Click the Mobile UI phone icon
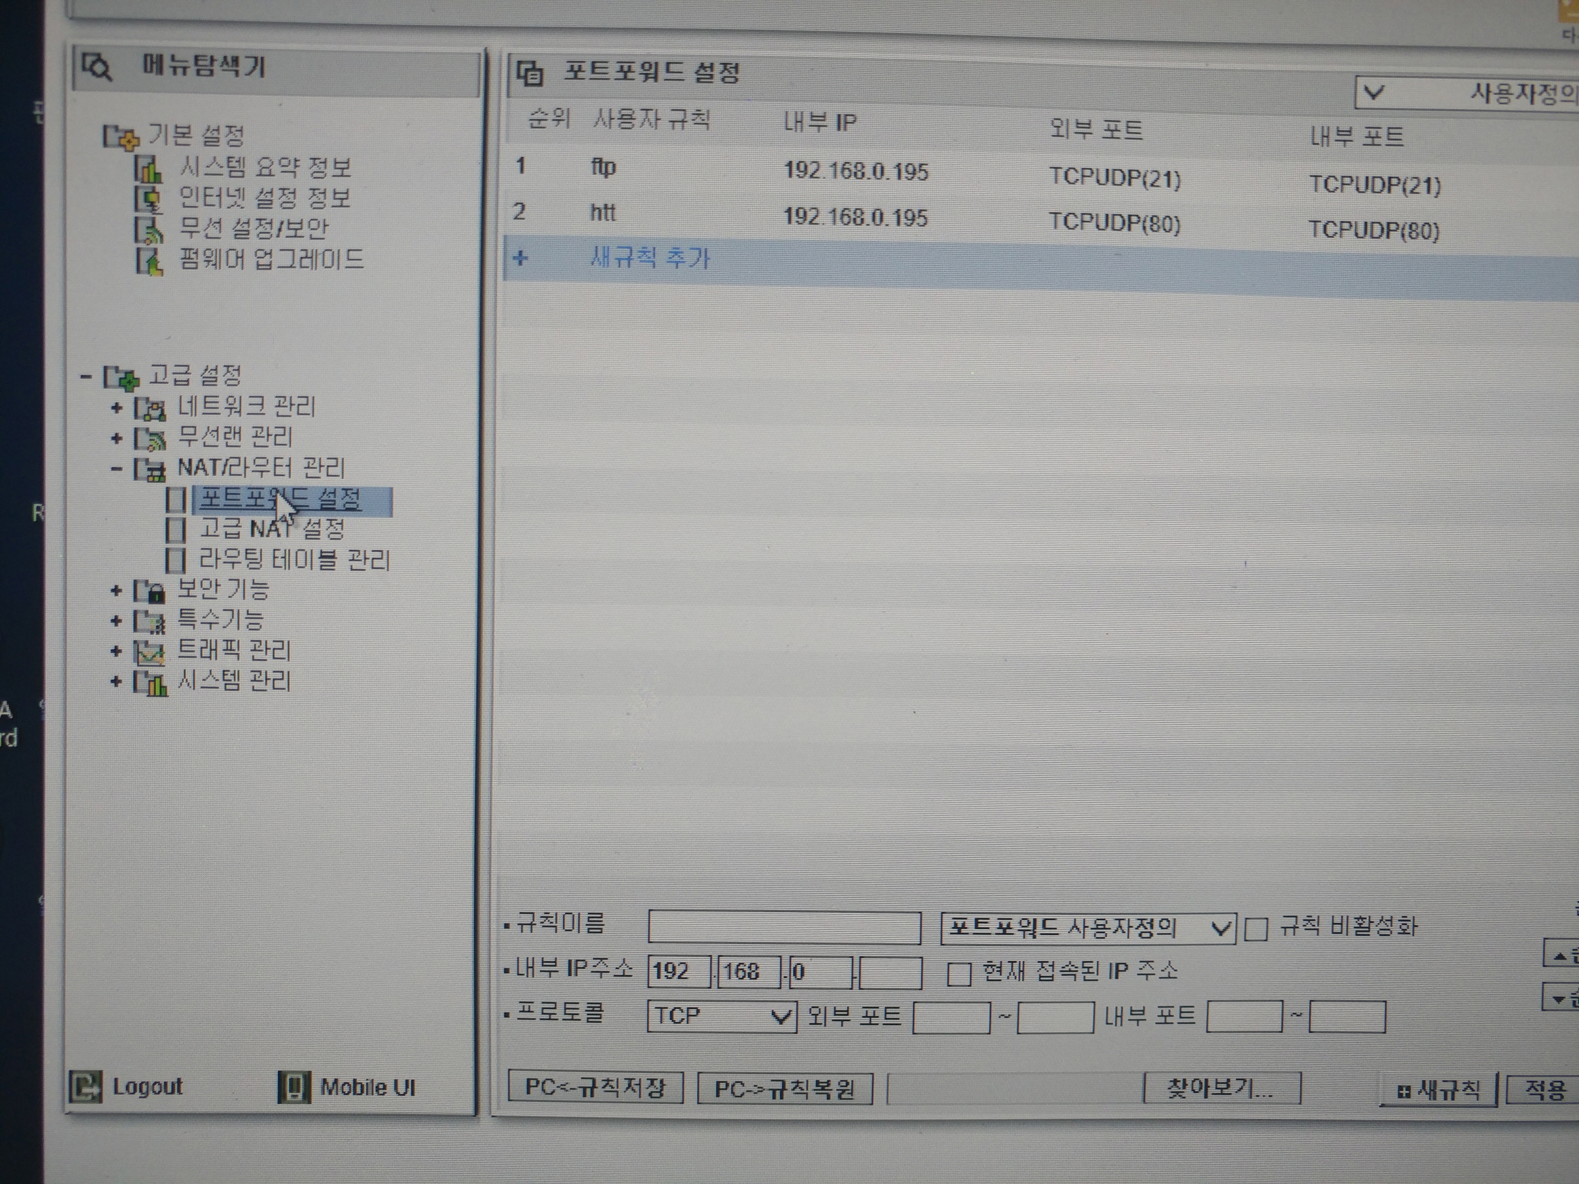1579x1184 pixels. 294,1088
